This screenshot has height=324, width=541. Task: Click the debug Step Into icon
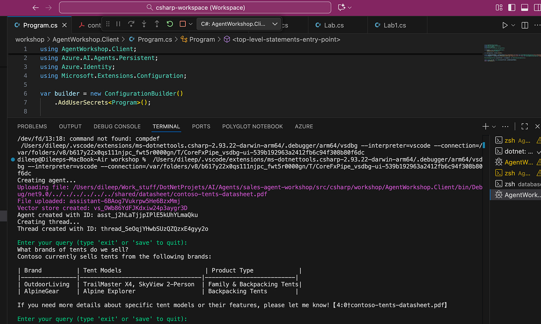(144, 24)
